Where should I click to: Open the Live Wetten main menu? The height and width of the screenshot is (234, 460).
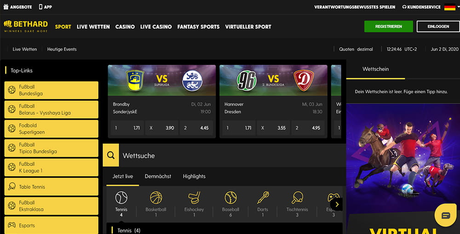click(x=93, y=27)
